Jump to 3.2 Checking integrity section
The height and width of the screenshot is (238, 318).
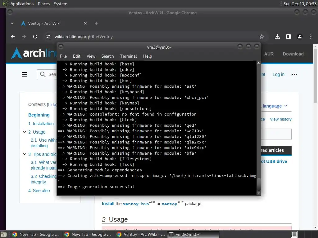pyautogui.click(x=43, y=179)
